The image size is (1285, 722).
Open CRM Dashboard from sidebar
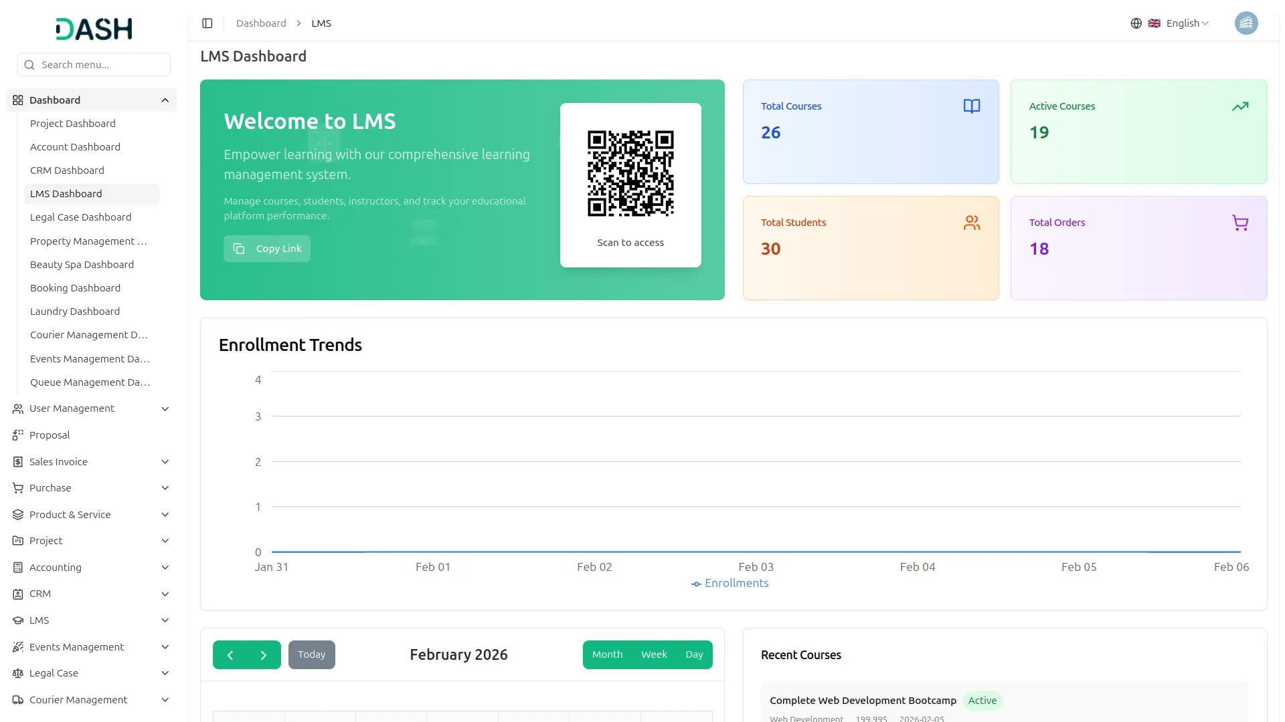[x=67, y=170]
